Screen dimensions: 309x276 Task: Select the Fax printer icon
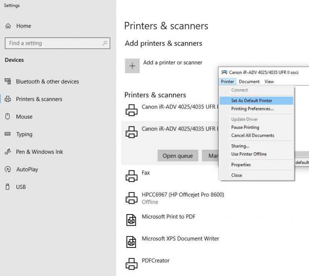click(132, 176)
